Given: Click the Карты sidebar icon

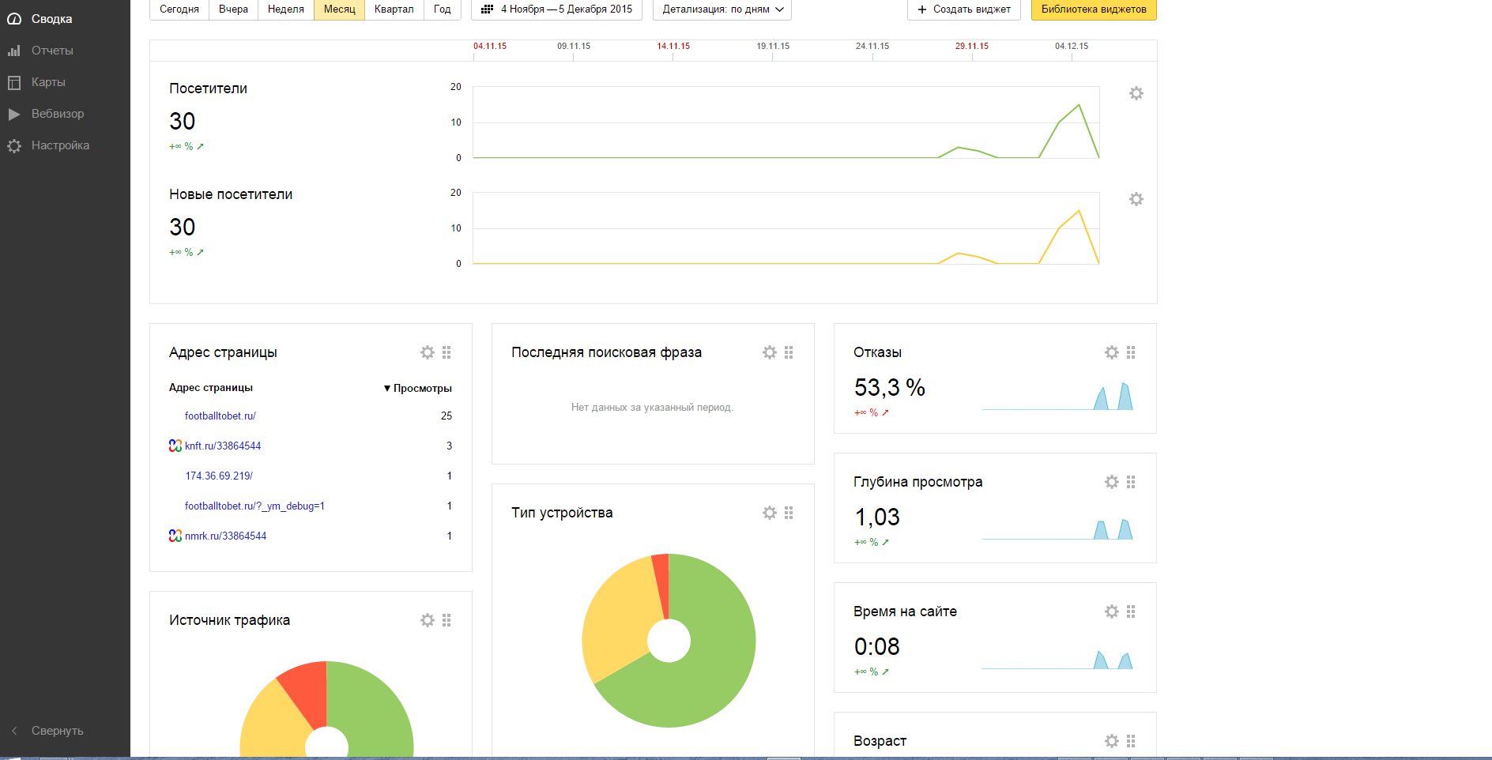Looking at the screenshot, I should (14, 82).
